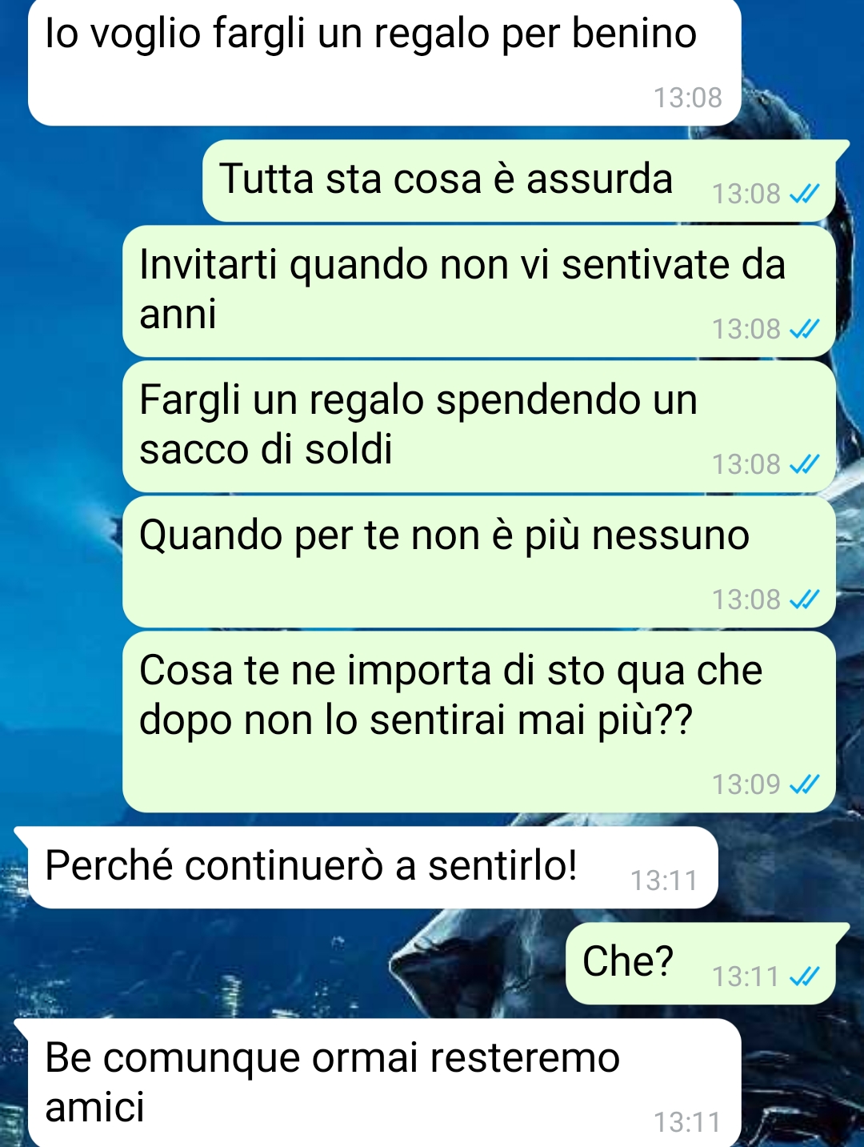Select the message 'Io voglio fargli un regalo per benino'
The width and height of the screenshot is (864, 1147).
click(x=385, y=62)
